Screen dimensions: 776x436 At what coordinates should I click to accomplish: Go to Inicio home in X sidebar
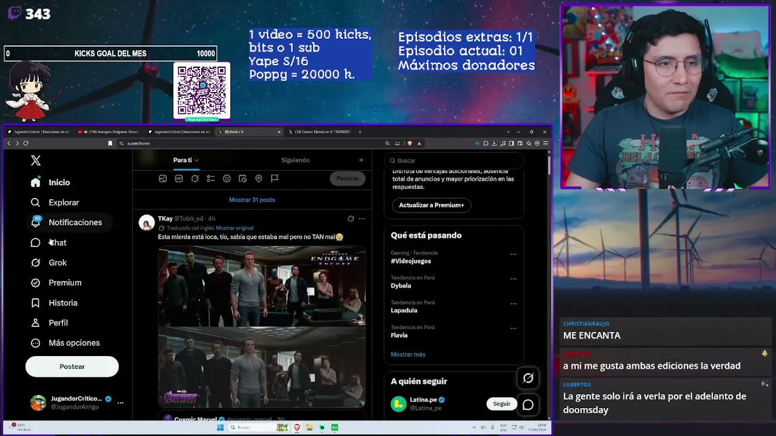point(51,182)
